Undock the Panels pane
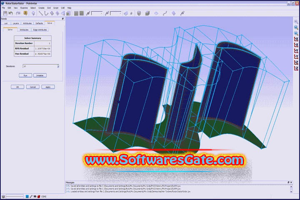Viewport: 300px width, 200px height. point(63,19)
